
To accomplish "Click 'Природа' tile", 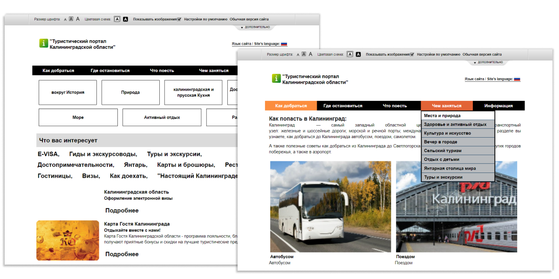I will click(130, 93).
